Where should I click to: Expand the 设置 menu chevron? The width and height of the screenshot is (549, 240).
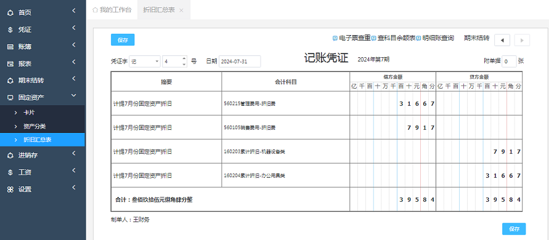tap(74, 188)
